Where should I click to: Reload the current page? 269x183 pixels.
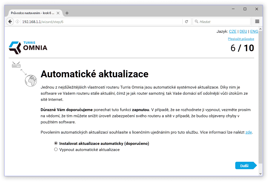[x=187, y=21]
